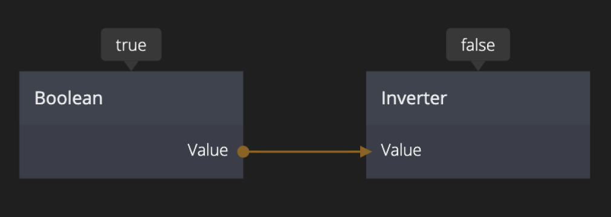Deselect nodes by clicking the empty canvas background
Screen dimensions: 611x217
(x=305, y=195)
